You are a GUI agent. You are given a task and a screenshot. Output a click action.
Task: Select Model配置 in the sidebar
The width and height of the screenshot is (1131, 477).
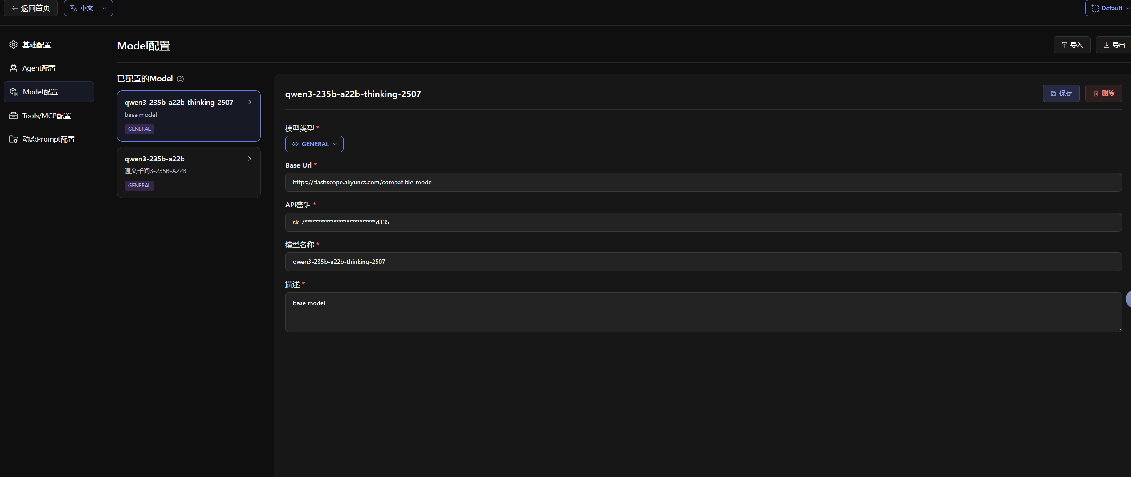tap(49, 92)
